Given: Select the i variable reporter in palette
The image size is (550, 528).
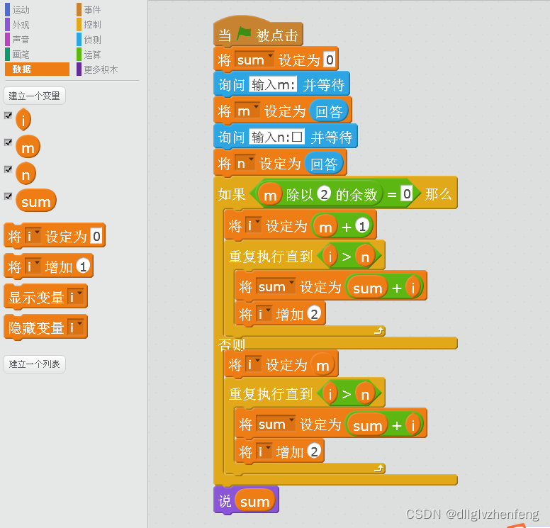Looking at the screenshot, I should coord(23,120).
